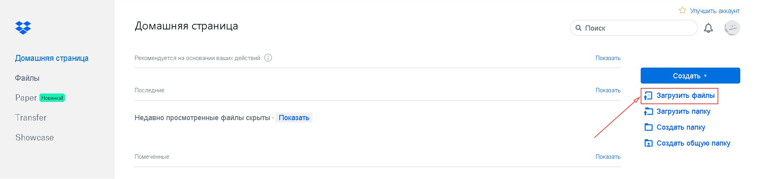Go to Transfer in the sidebar
Viewport: 757px width, 179px height.
point(31,118)
